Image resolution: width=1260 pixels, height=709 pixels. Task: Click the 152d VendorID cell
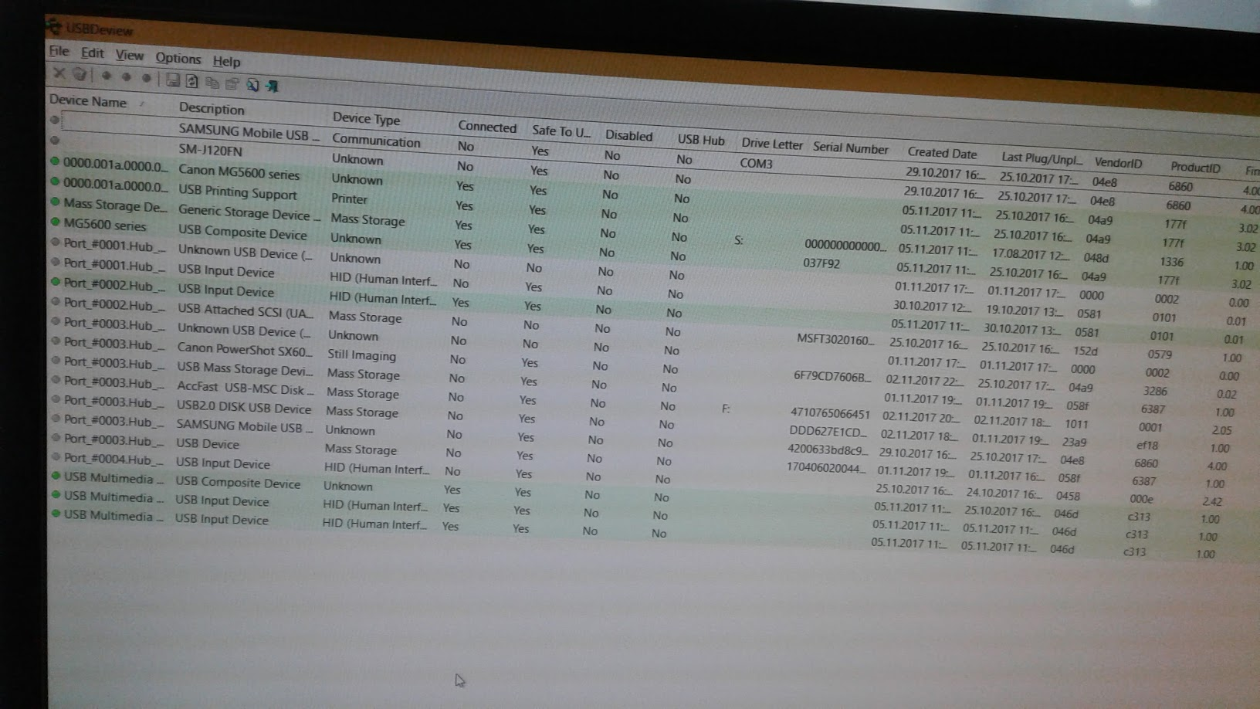tap(1085, 351)
